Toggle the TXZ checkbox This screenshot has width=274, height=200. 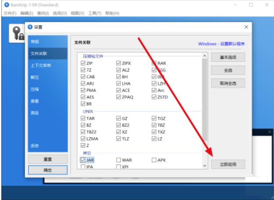[x=154, y=132]
